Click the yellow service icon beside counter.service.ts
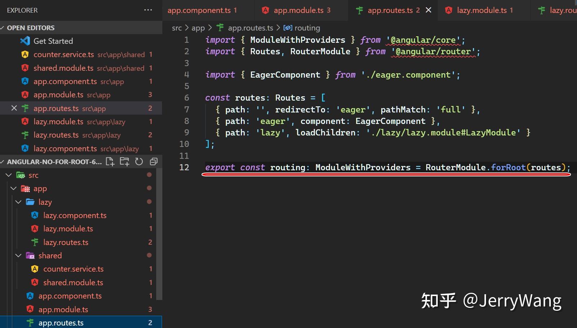 pos(35,269)
